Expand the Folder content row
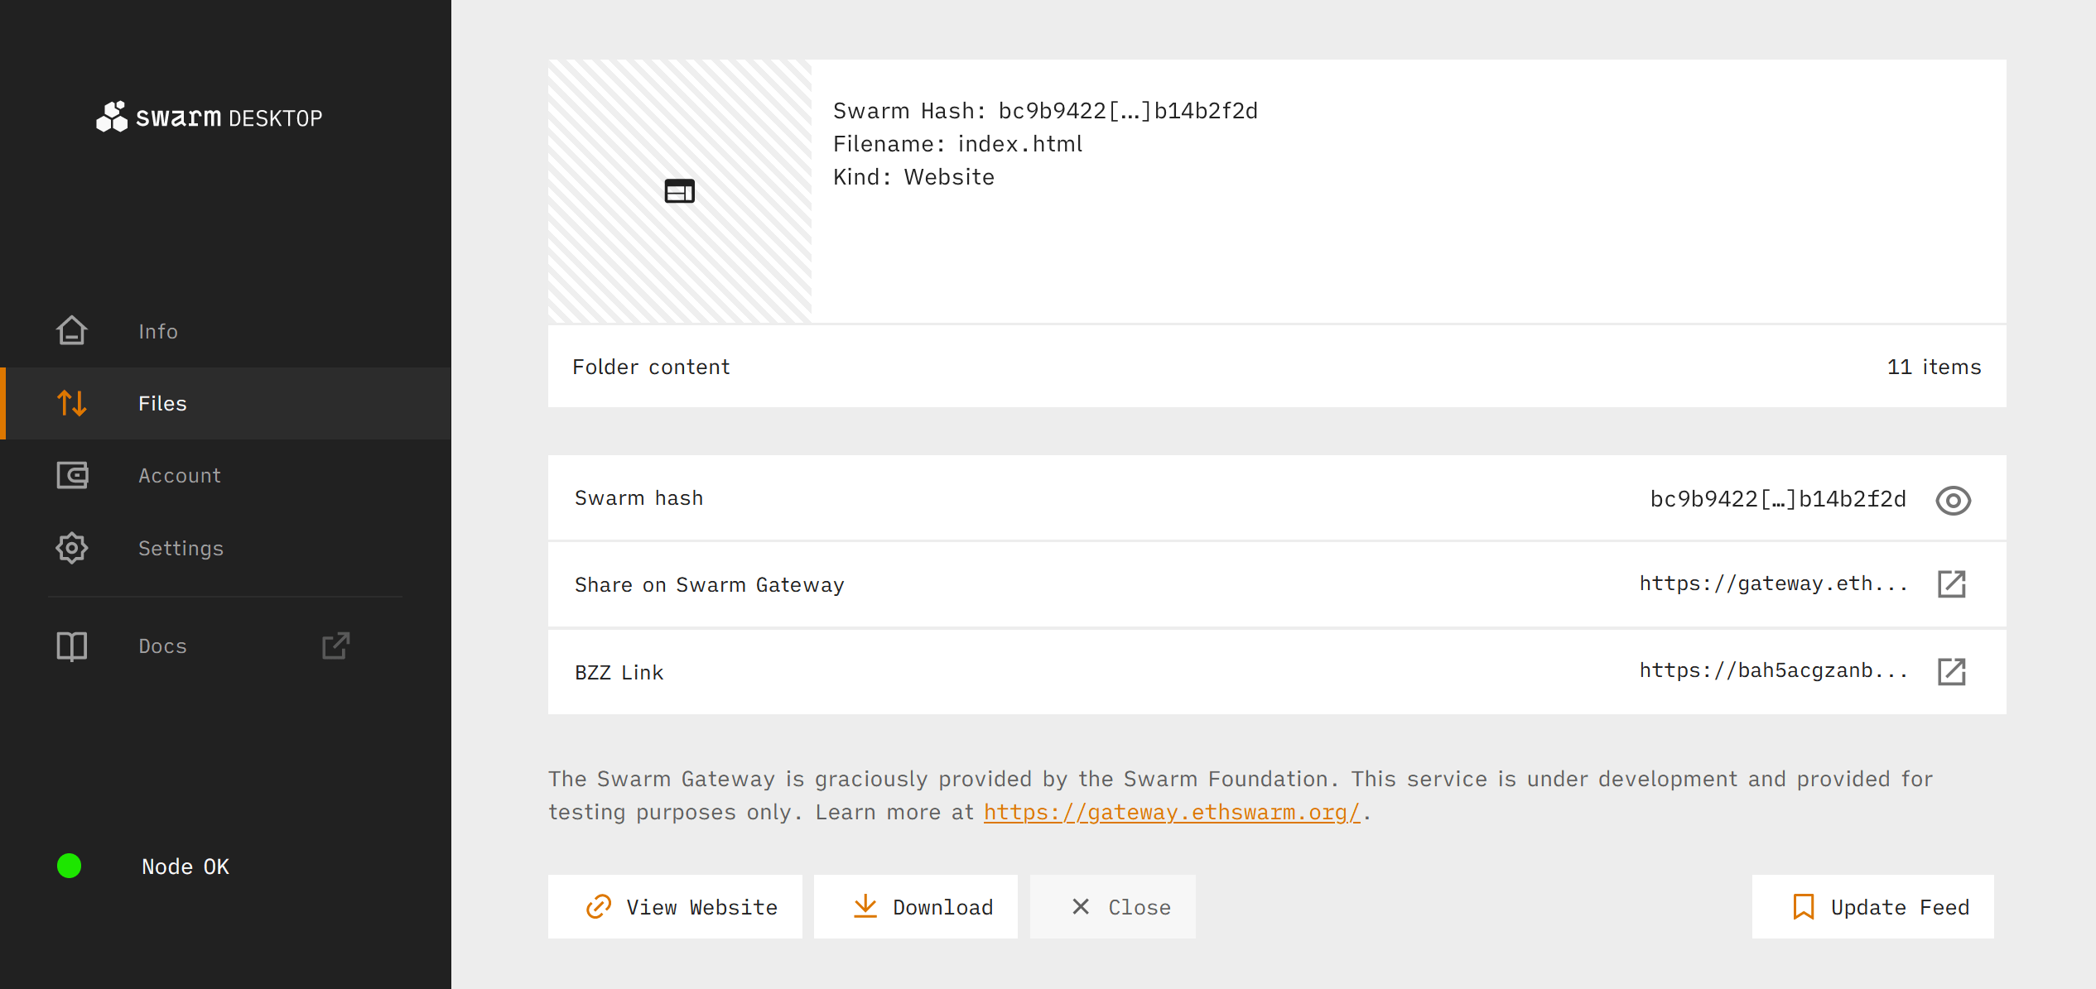The image size is (2096, 989). point(1277,367)
